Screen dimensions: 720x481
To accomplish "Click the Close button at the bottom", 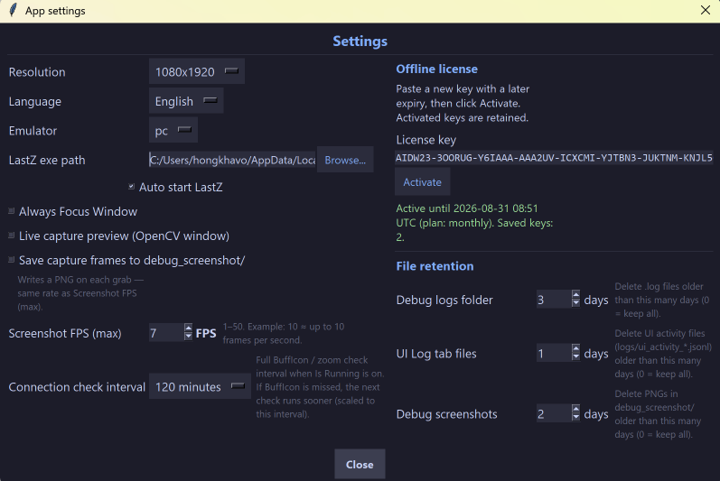I will point(360,465).
